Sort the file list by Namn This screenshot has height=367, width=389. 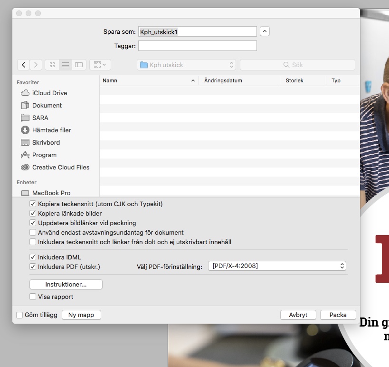[x=149, y=80]
